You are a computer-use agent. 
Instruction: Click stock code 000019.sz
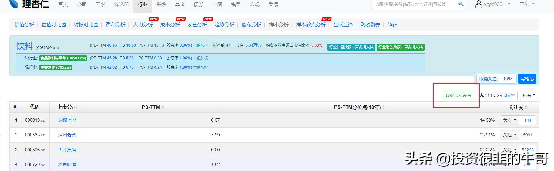pyautogui.click(x=35, y=120)
